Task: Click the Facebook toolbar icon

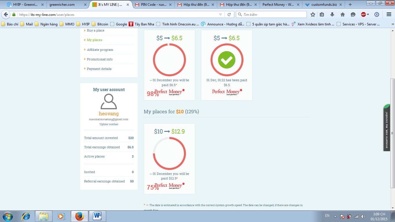Action: click(377, 14)
